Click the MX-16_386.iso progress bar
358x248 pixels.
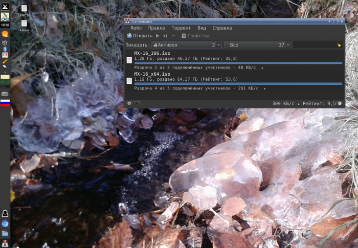[x=238, y=63]
